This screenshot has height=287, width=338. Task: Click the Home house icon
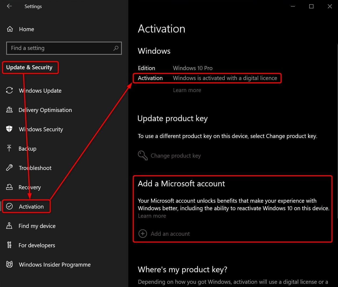click(x=10, y=29)
